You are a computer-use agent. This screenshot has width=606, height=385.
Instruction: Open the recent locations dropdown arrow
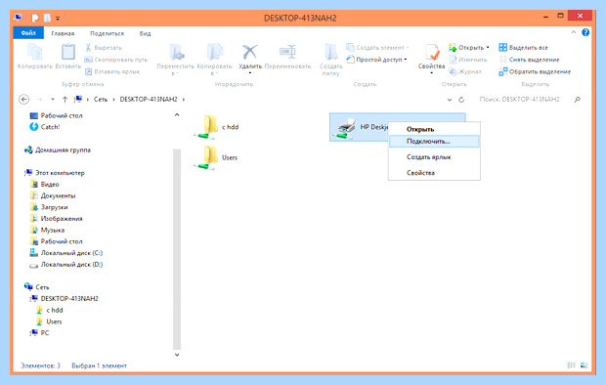point(53,100)
